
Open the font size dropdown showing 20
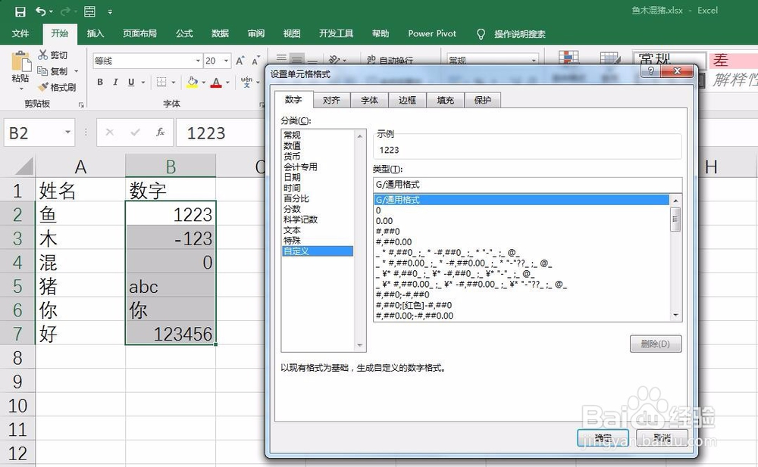point(227,61)
